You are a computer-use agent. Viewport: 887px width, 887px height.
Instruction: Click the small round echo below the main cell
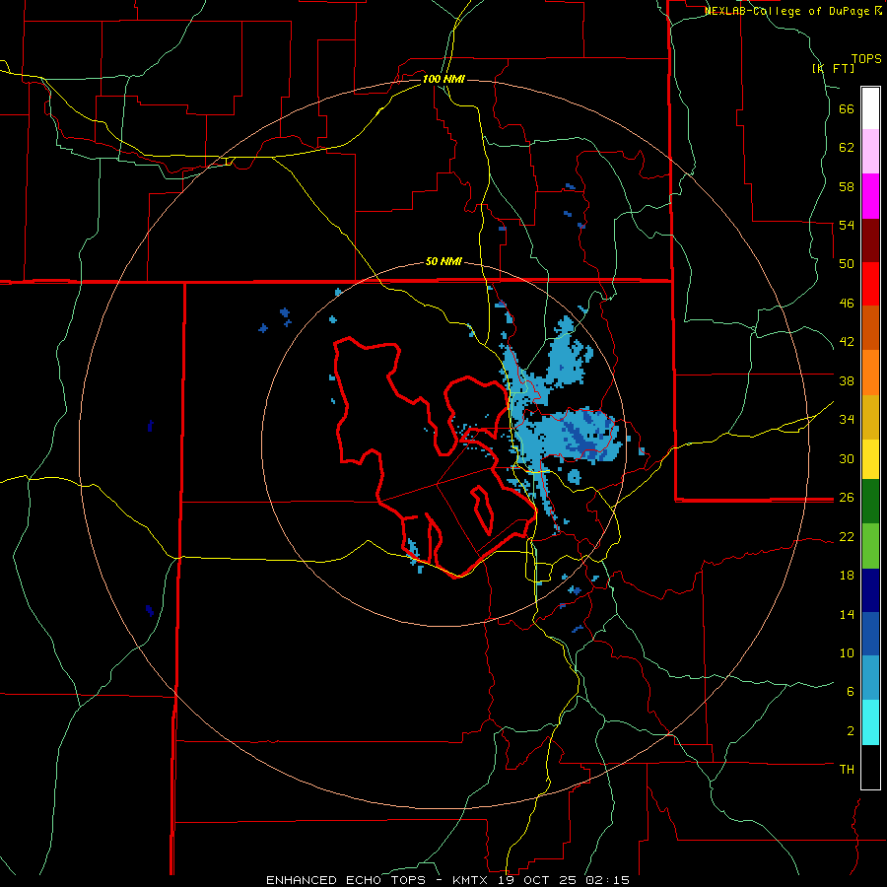click(575, 476)
